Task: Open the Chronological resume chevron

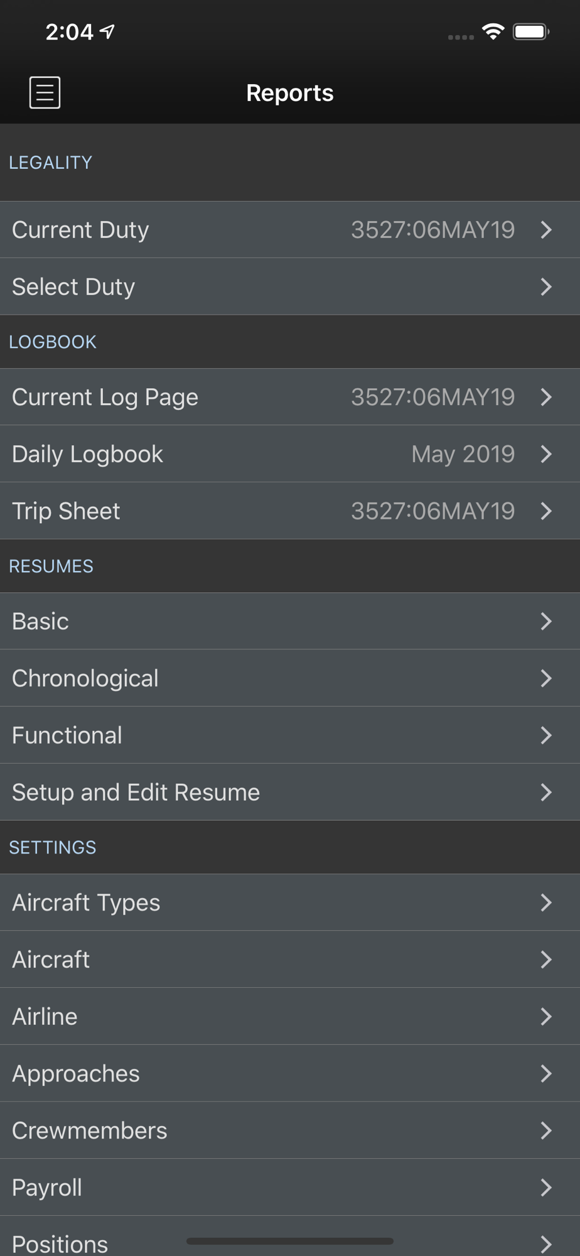Action: coord(546,678)
